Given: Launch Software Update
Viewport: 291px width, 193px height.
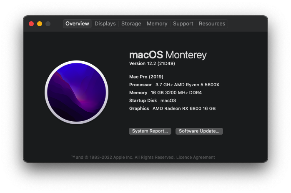Looking at the screenshot, I should 199,131.
